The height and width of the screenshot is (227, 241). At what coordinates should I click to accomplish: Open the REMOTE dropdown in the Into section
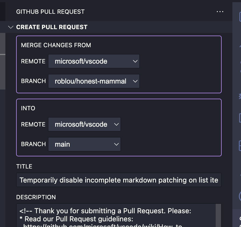click(x=84, y=124)
